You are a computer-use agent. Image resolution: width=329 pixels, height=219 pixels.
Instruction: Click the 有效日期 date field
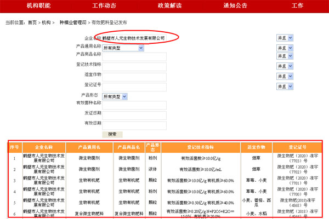click(134, 125)
